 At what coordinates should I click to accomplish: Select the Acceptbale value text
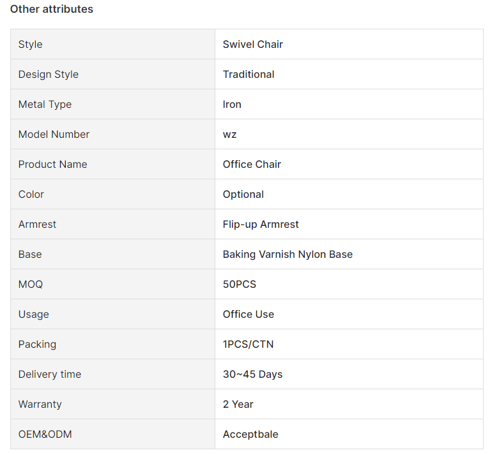[x=250, y=435]
